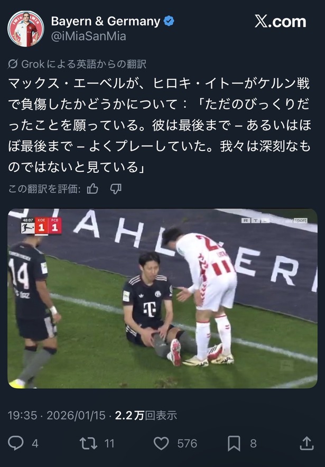Open the football match video thumbnail

[162, 298]
